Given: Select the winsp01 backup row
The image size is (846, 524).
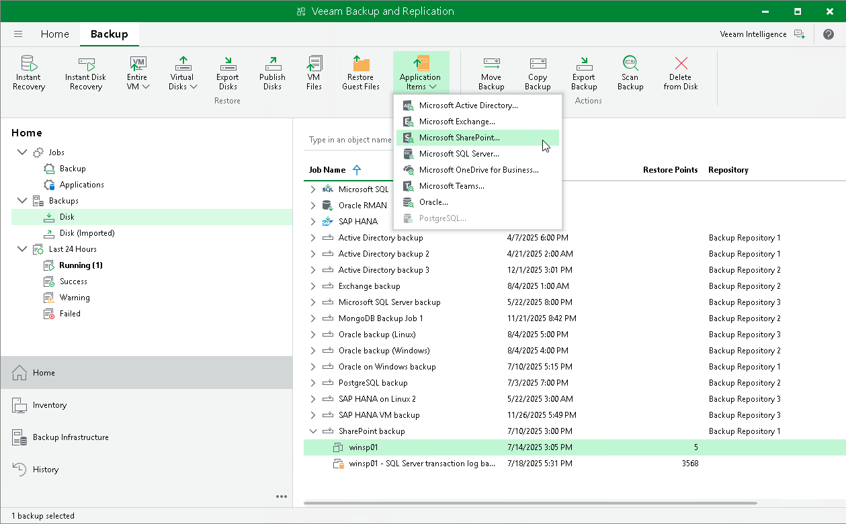Looking at the screenshot, I should coord(575,447).
